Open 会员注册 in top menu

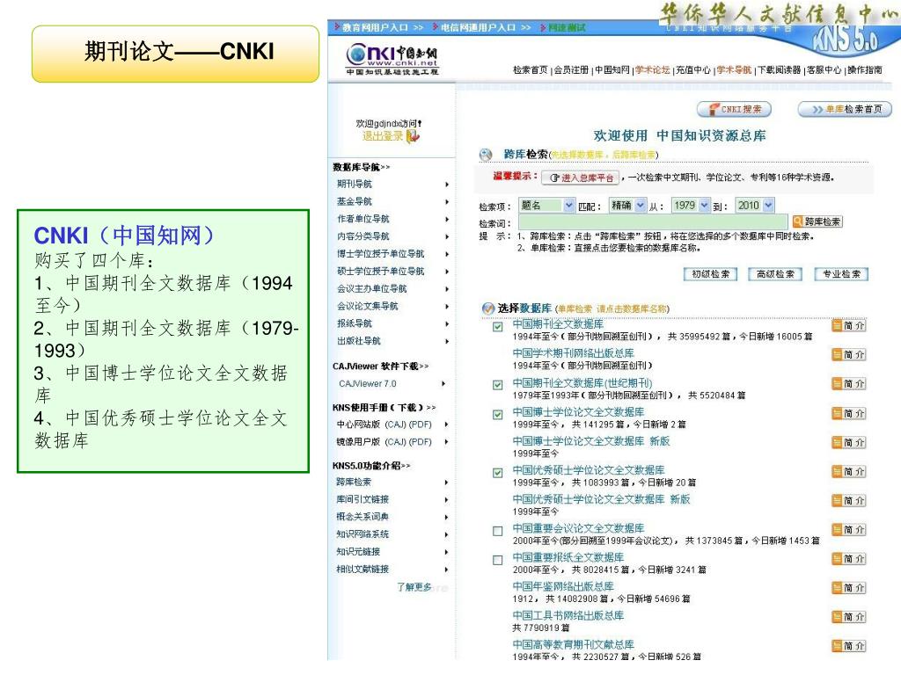[x=571, y=70]
